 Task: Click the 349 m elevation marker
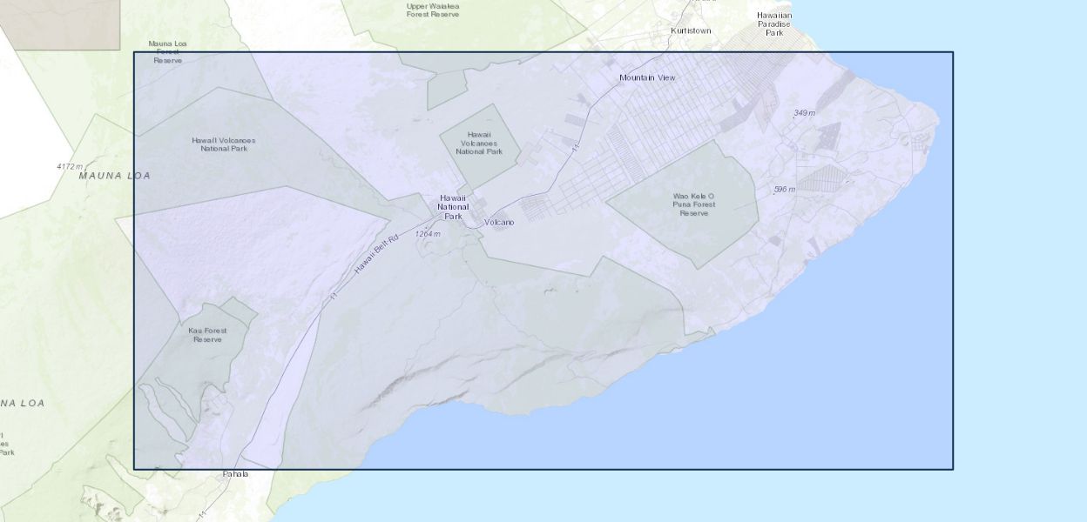[x=804, y=113]
